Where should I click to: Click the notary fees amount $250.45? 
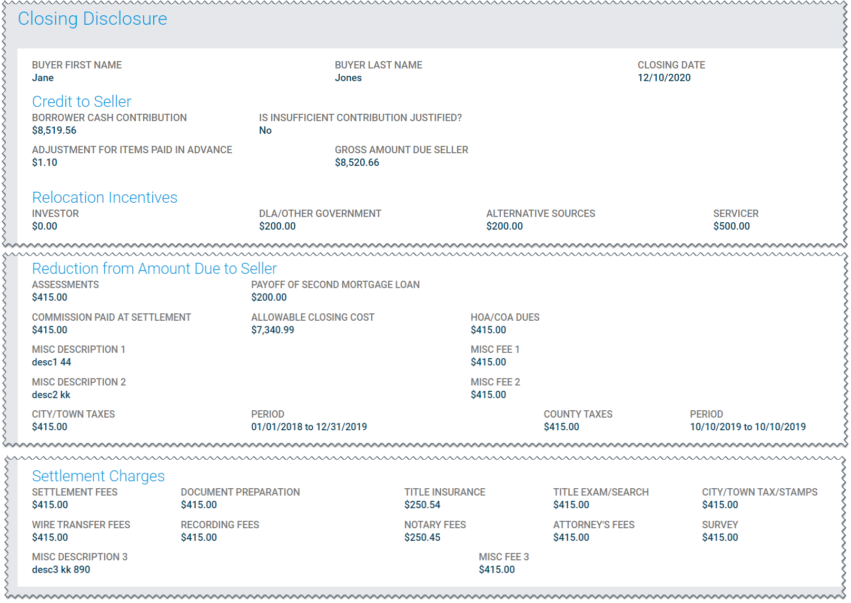pos(422,538)
